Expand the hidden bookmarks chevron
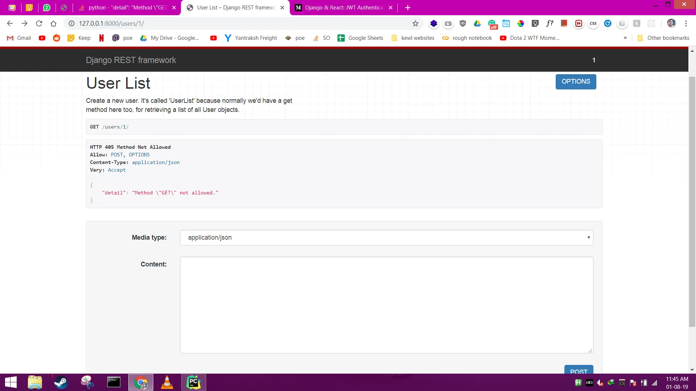Screen dimensions: 696x391 point(625,38)
